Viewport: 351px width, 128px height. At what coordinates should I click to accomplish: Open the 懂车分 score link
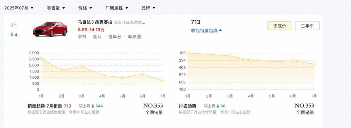114,37
